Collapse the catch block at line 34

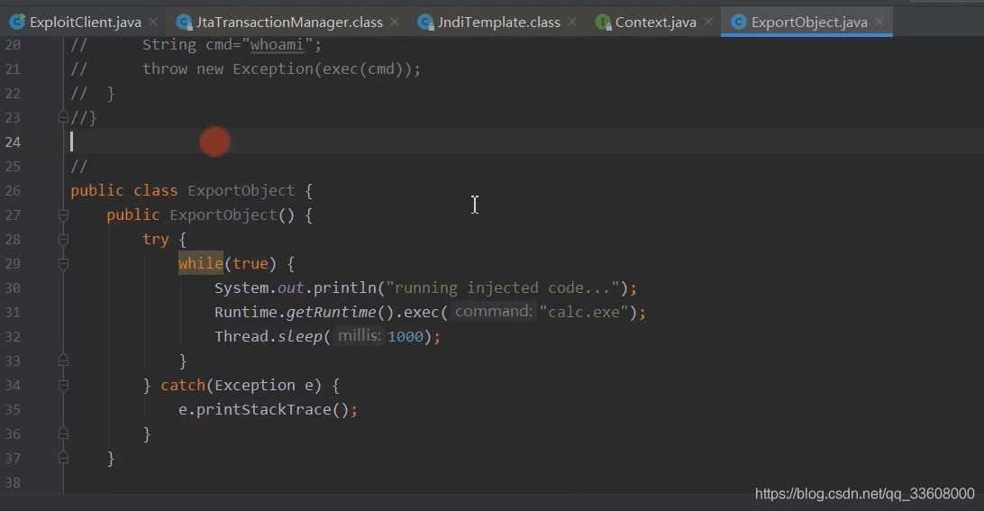pyautogui.click(x=63, y=386)
